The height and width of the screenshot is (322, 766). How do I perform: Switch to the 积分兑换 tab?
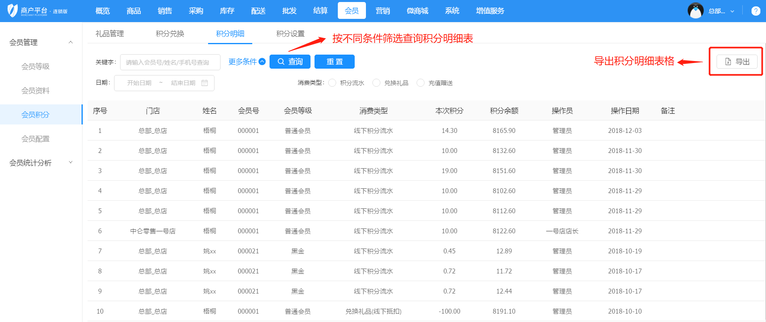coord(170,34)
